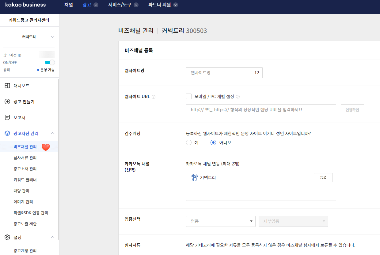The image size is (380, 255).
Task: Open 보고서 in the sidebar
Action: click(20, 117)
